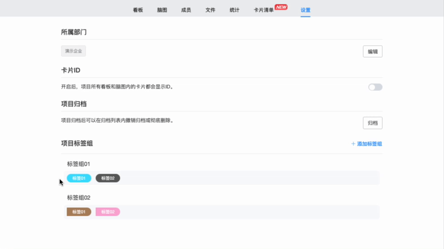The width and height of the screenshot is (444, 249).
Task: Open the 卡片清单 tab
Action: tap(264, 10)
